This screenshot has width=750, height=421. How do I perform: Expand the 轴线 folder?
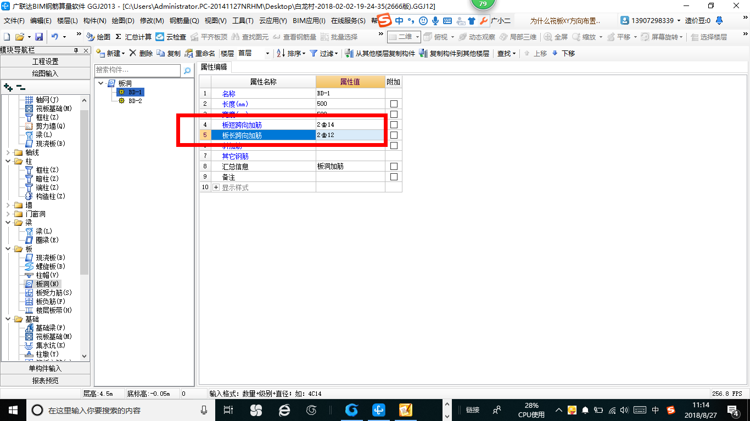click(x=8, y=152)
